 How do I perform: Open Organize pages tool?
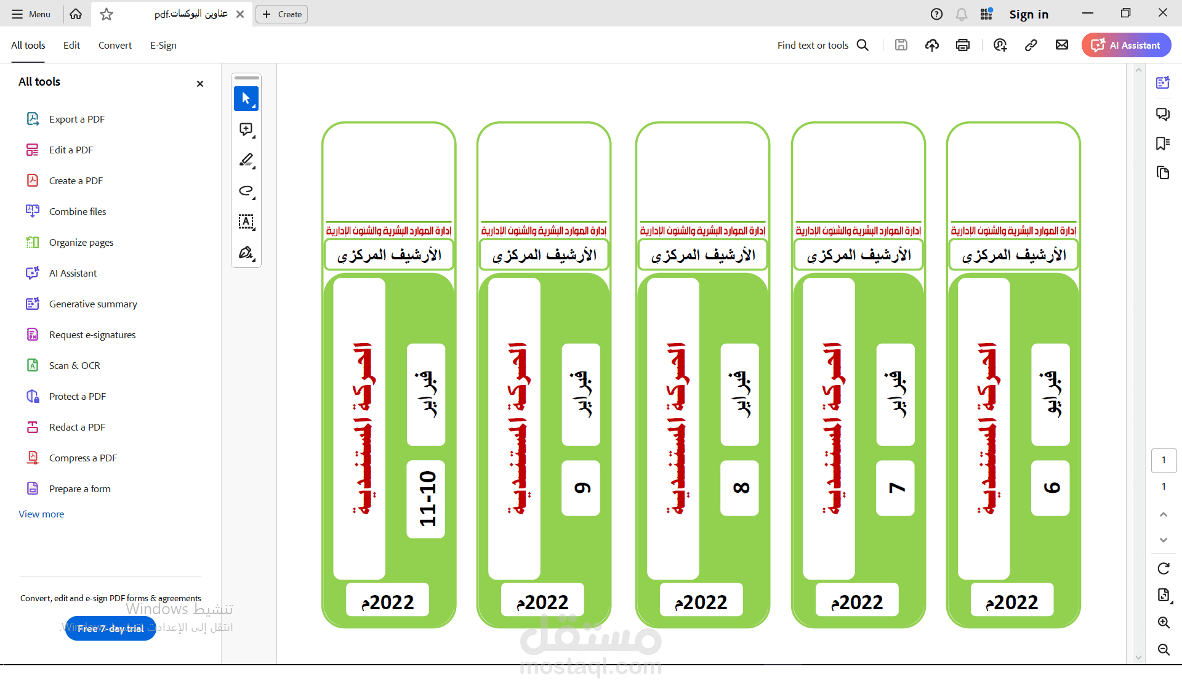coord(70,242)
